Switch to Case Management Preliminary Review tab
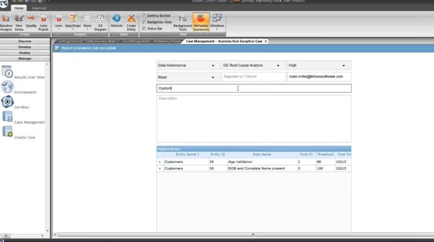The height and width of the screenshot is (242, 434). 151,41
